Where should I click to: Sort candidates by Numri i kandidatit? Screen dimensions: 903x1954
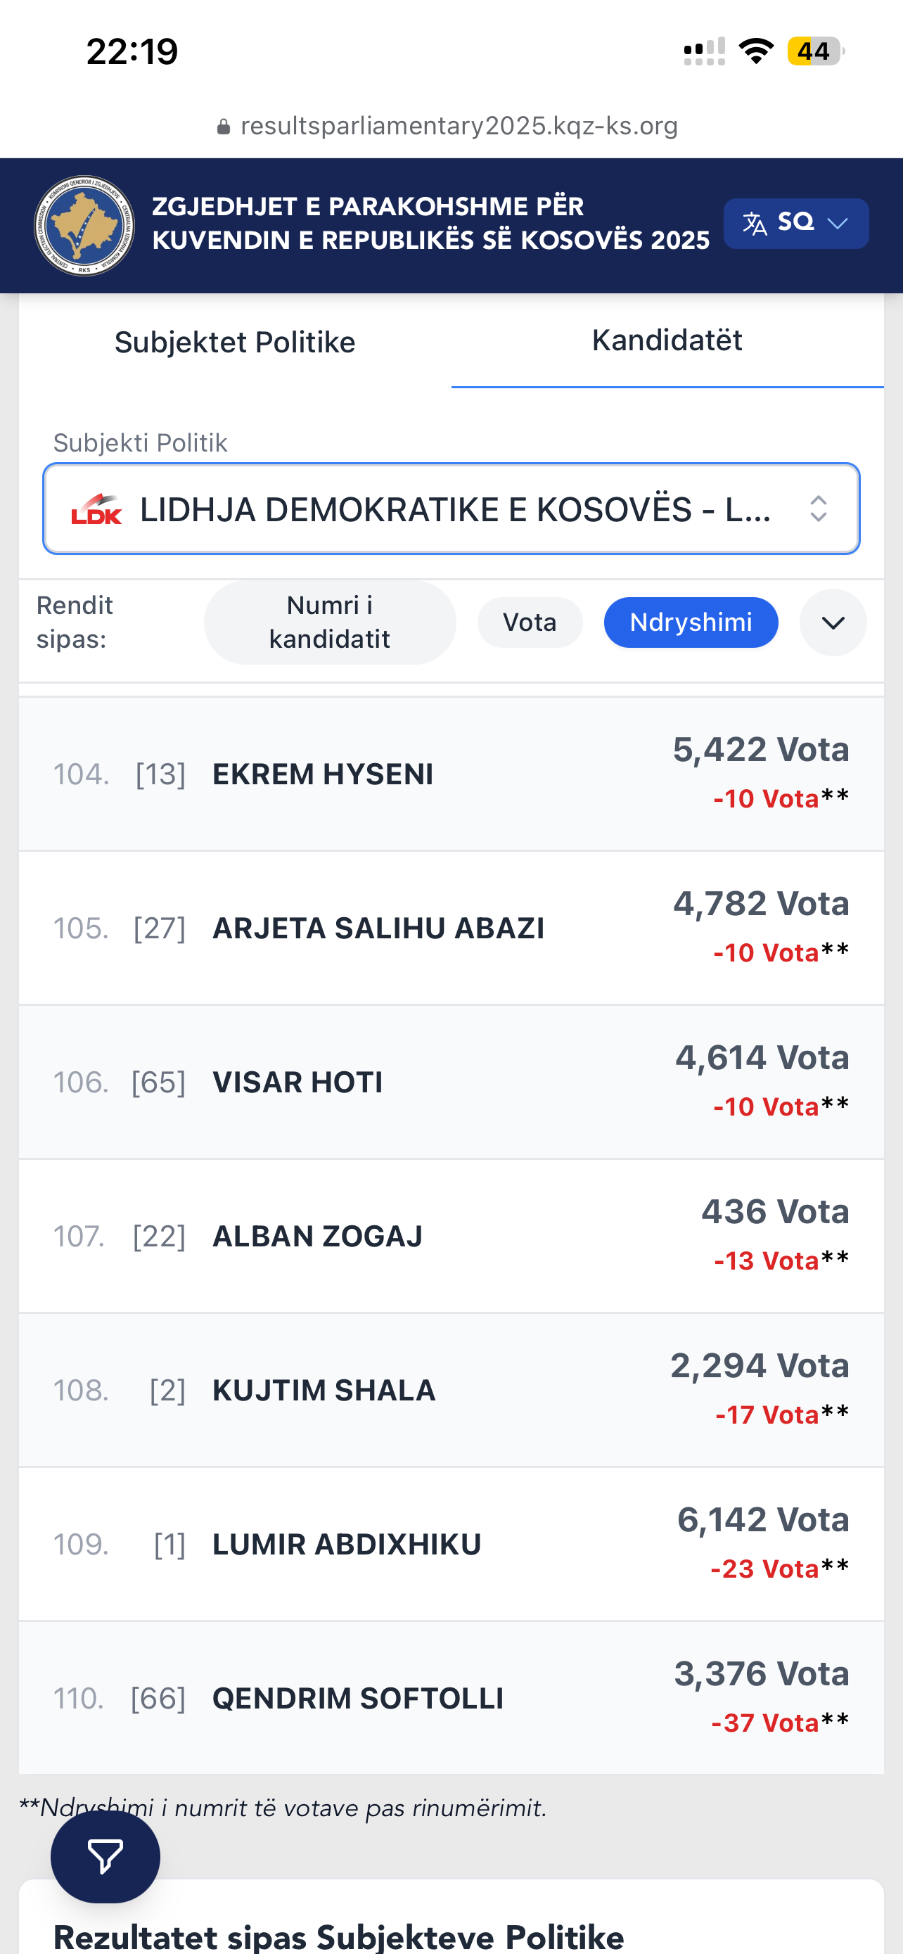click(330, 622)
